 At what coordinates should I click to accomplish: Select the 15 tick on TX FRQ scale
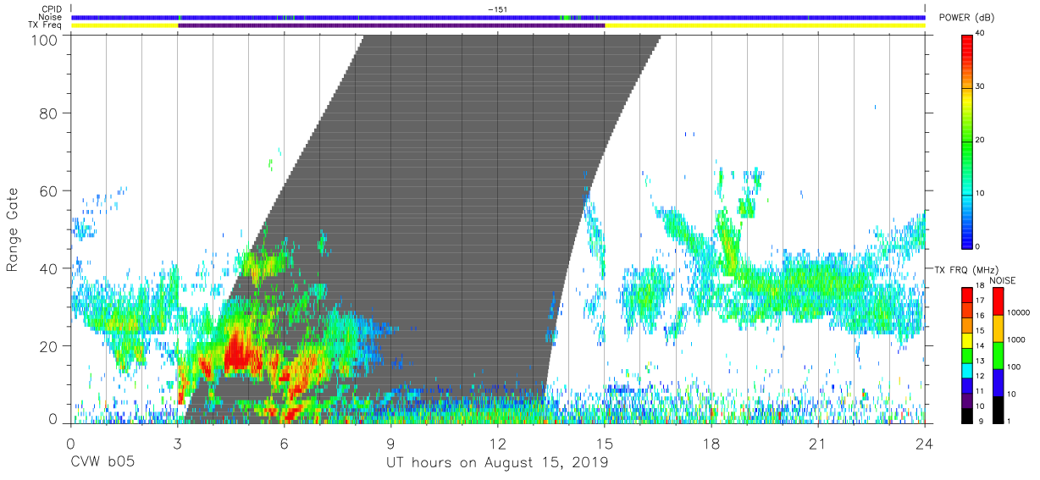[980, 331]
